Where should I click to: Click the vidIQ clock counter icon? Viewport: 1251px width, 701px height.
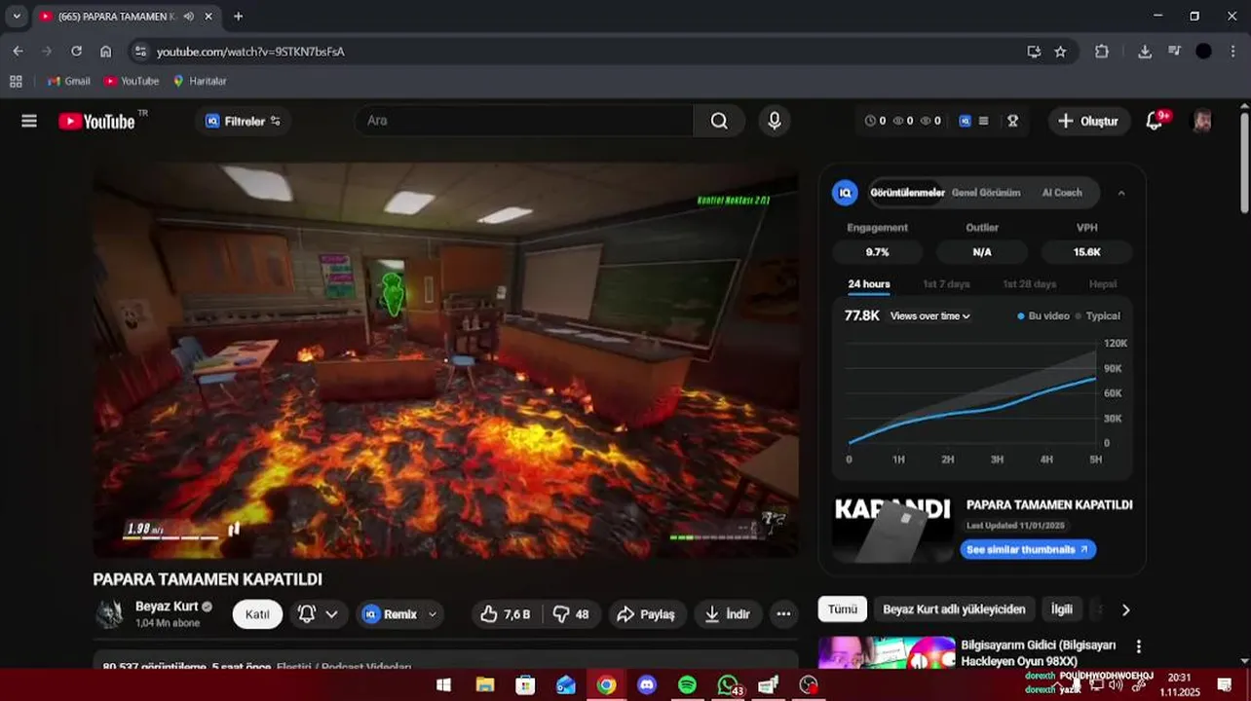coord(870,121)
